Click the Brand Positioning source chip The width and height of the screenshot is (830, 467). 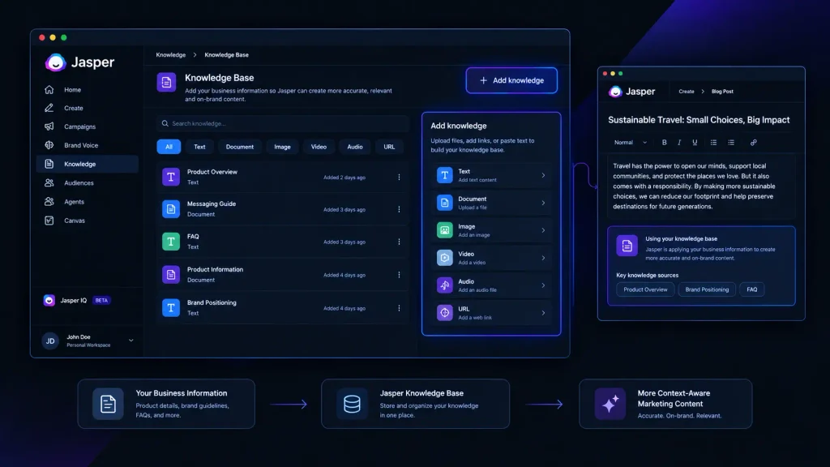tap(707, 289)
